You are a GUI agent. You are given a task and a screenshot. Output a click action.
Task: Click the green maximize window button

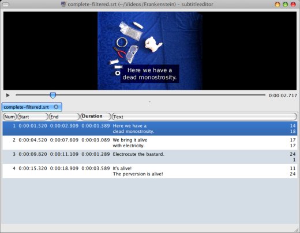pyautogui.click(x=285, y=4)
